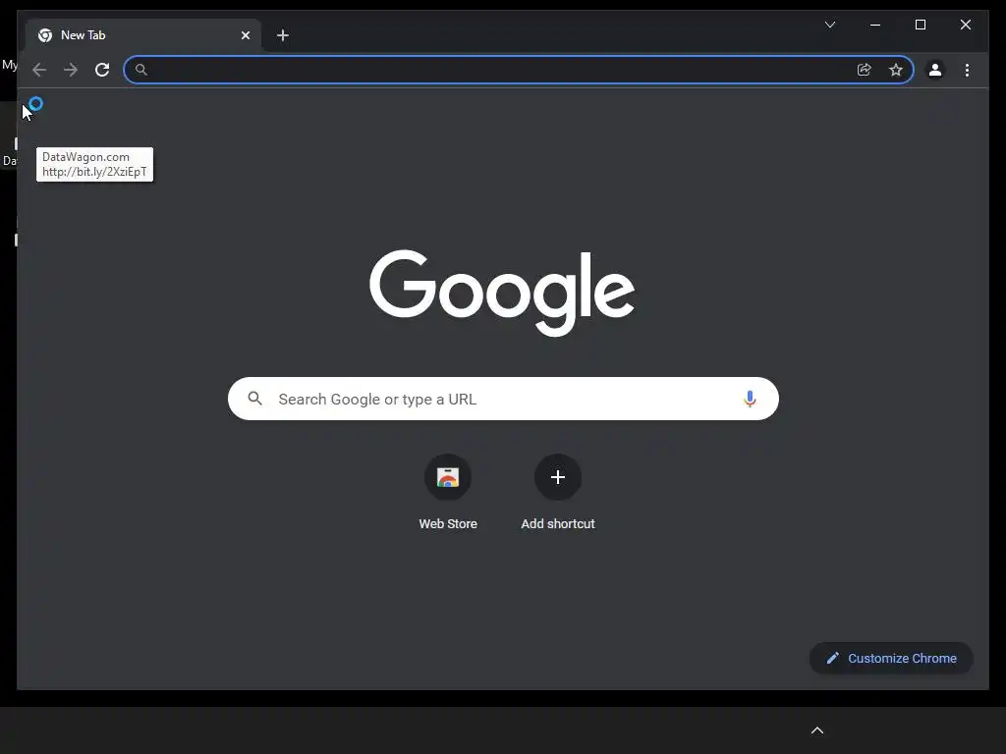Click Customize Chrome button
Screen dimensions: 1006x754
click(x=891, y=659)
